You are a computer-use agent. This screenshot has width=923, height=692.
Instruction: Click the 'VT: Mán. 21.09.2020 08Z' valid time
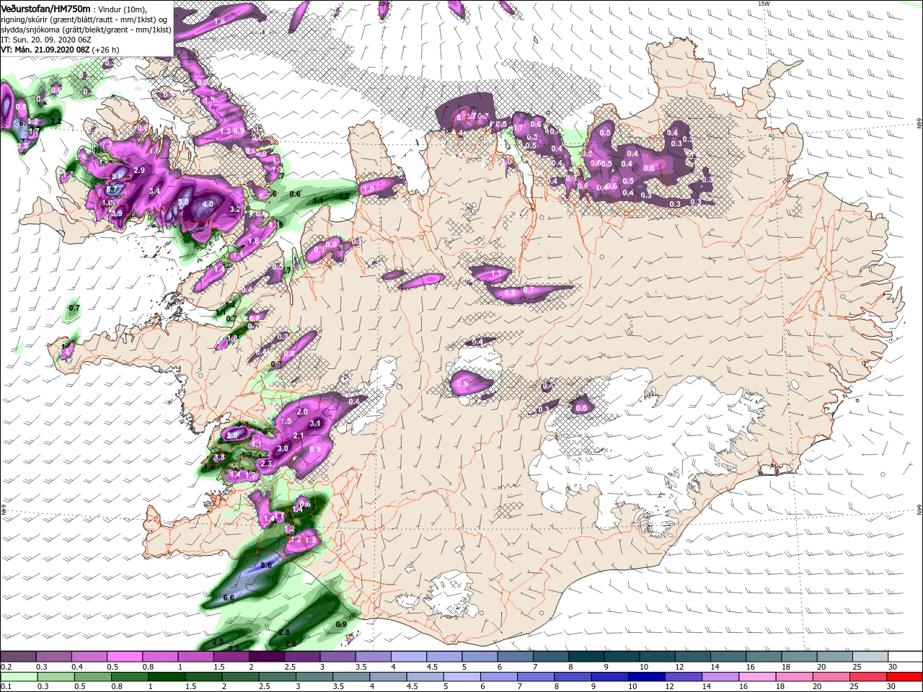[45, 49]
